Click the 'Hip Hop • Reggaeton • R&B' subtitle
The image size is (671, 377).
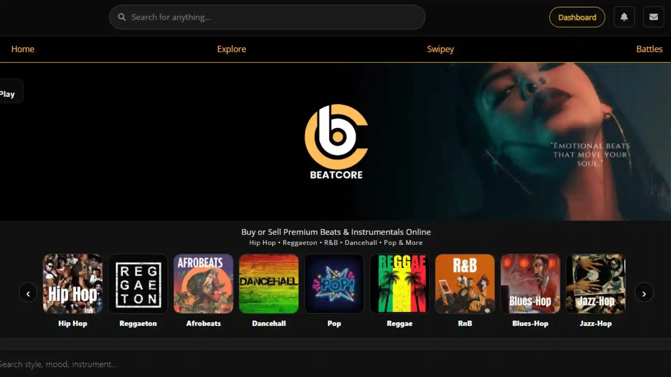point(336,243)
